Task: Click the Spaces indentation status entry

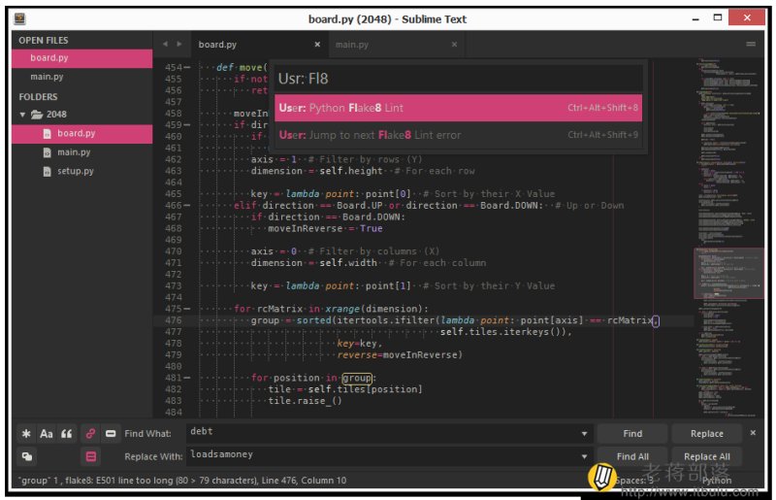Action: 634,481
